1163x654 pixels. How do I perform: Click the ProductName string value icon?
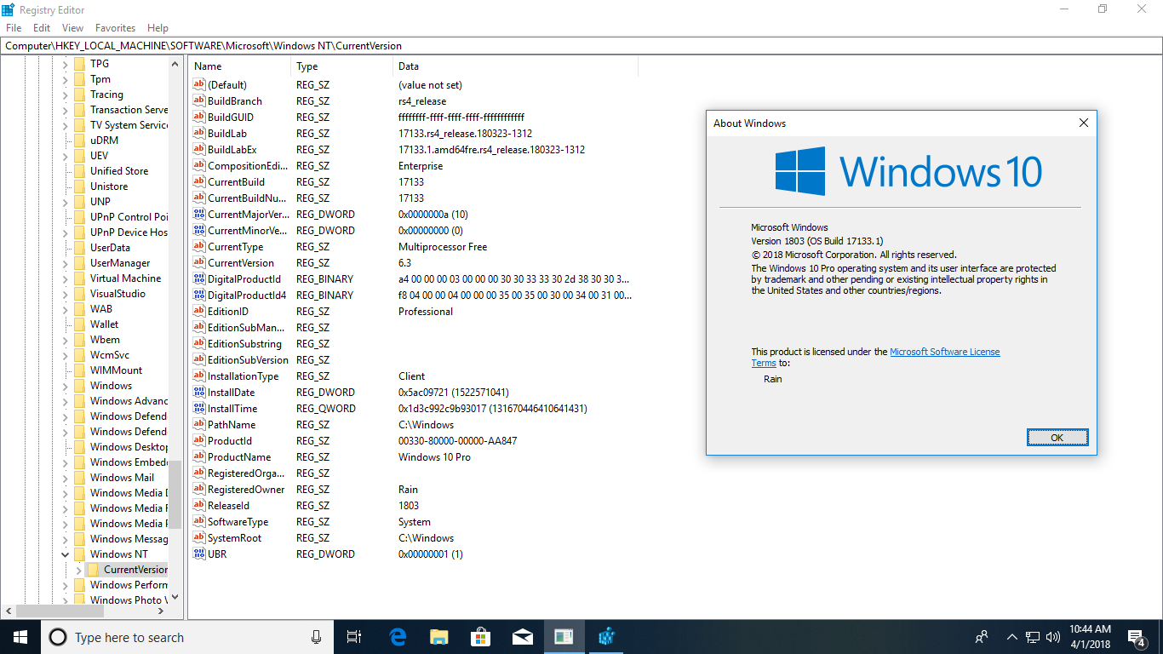(199, 457)
